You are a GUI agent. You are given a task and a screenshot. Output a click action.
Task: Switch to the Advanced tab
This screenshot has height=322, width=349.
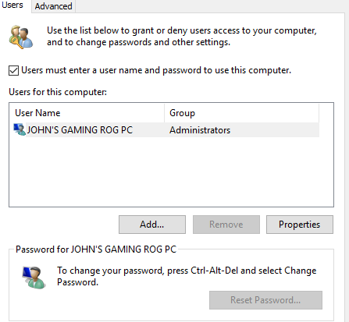point(53,6)
